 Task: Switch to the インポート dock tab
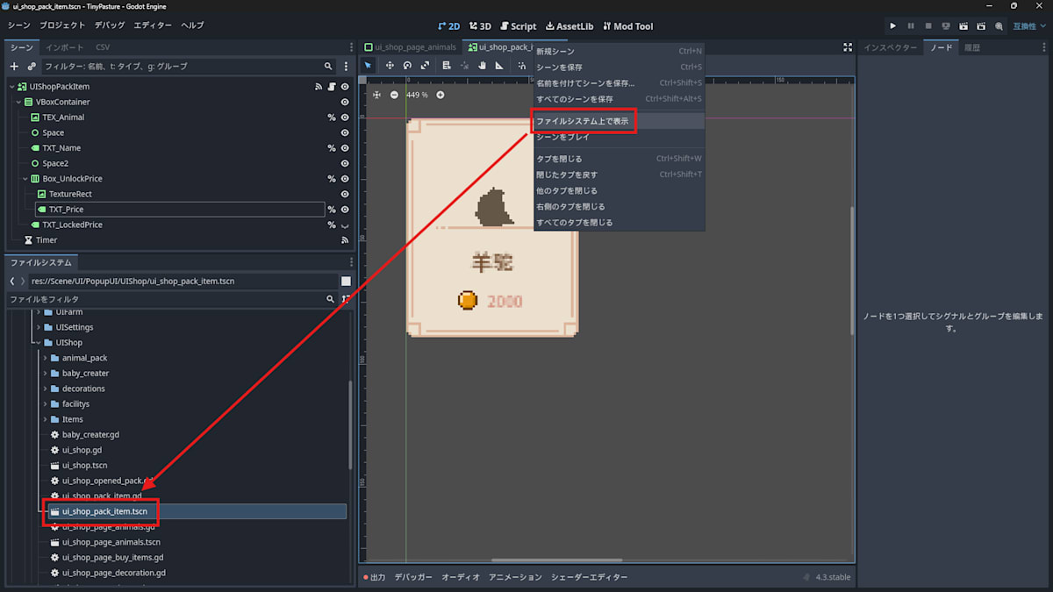[x=65, y=47]
